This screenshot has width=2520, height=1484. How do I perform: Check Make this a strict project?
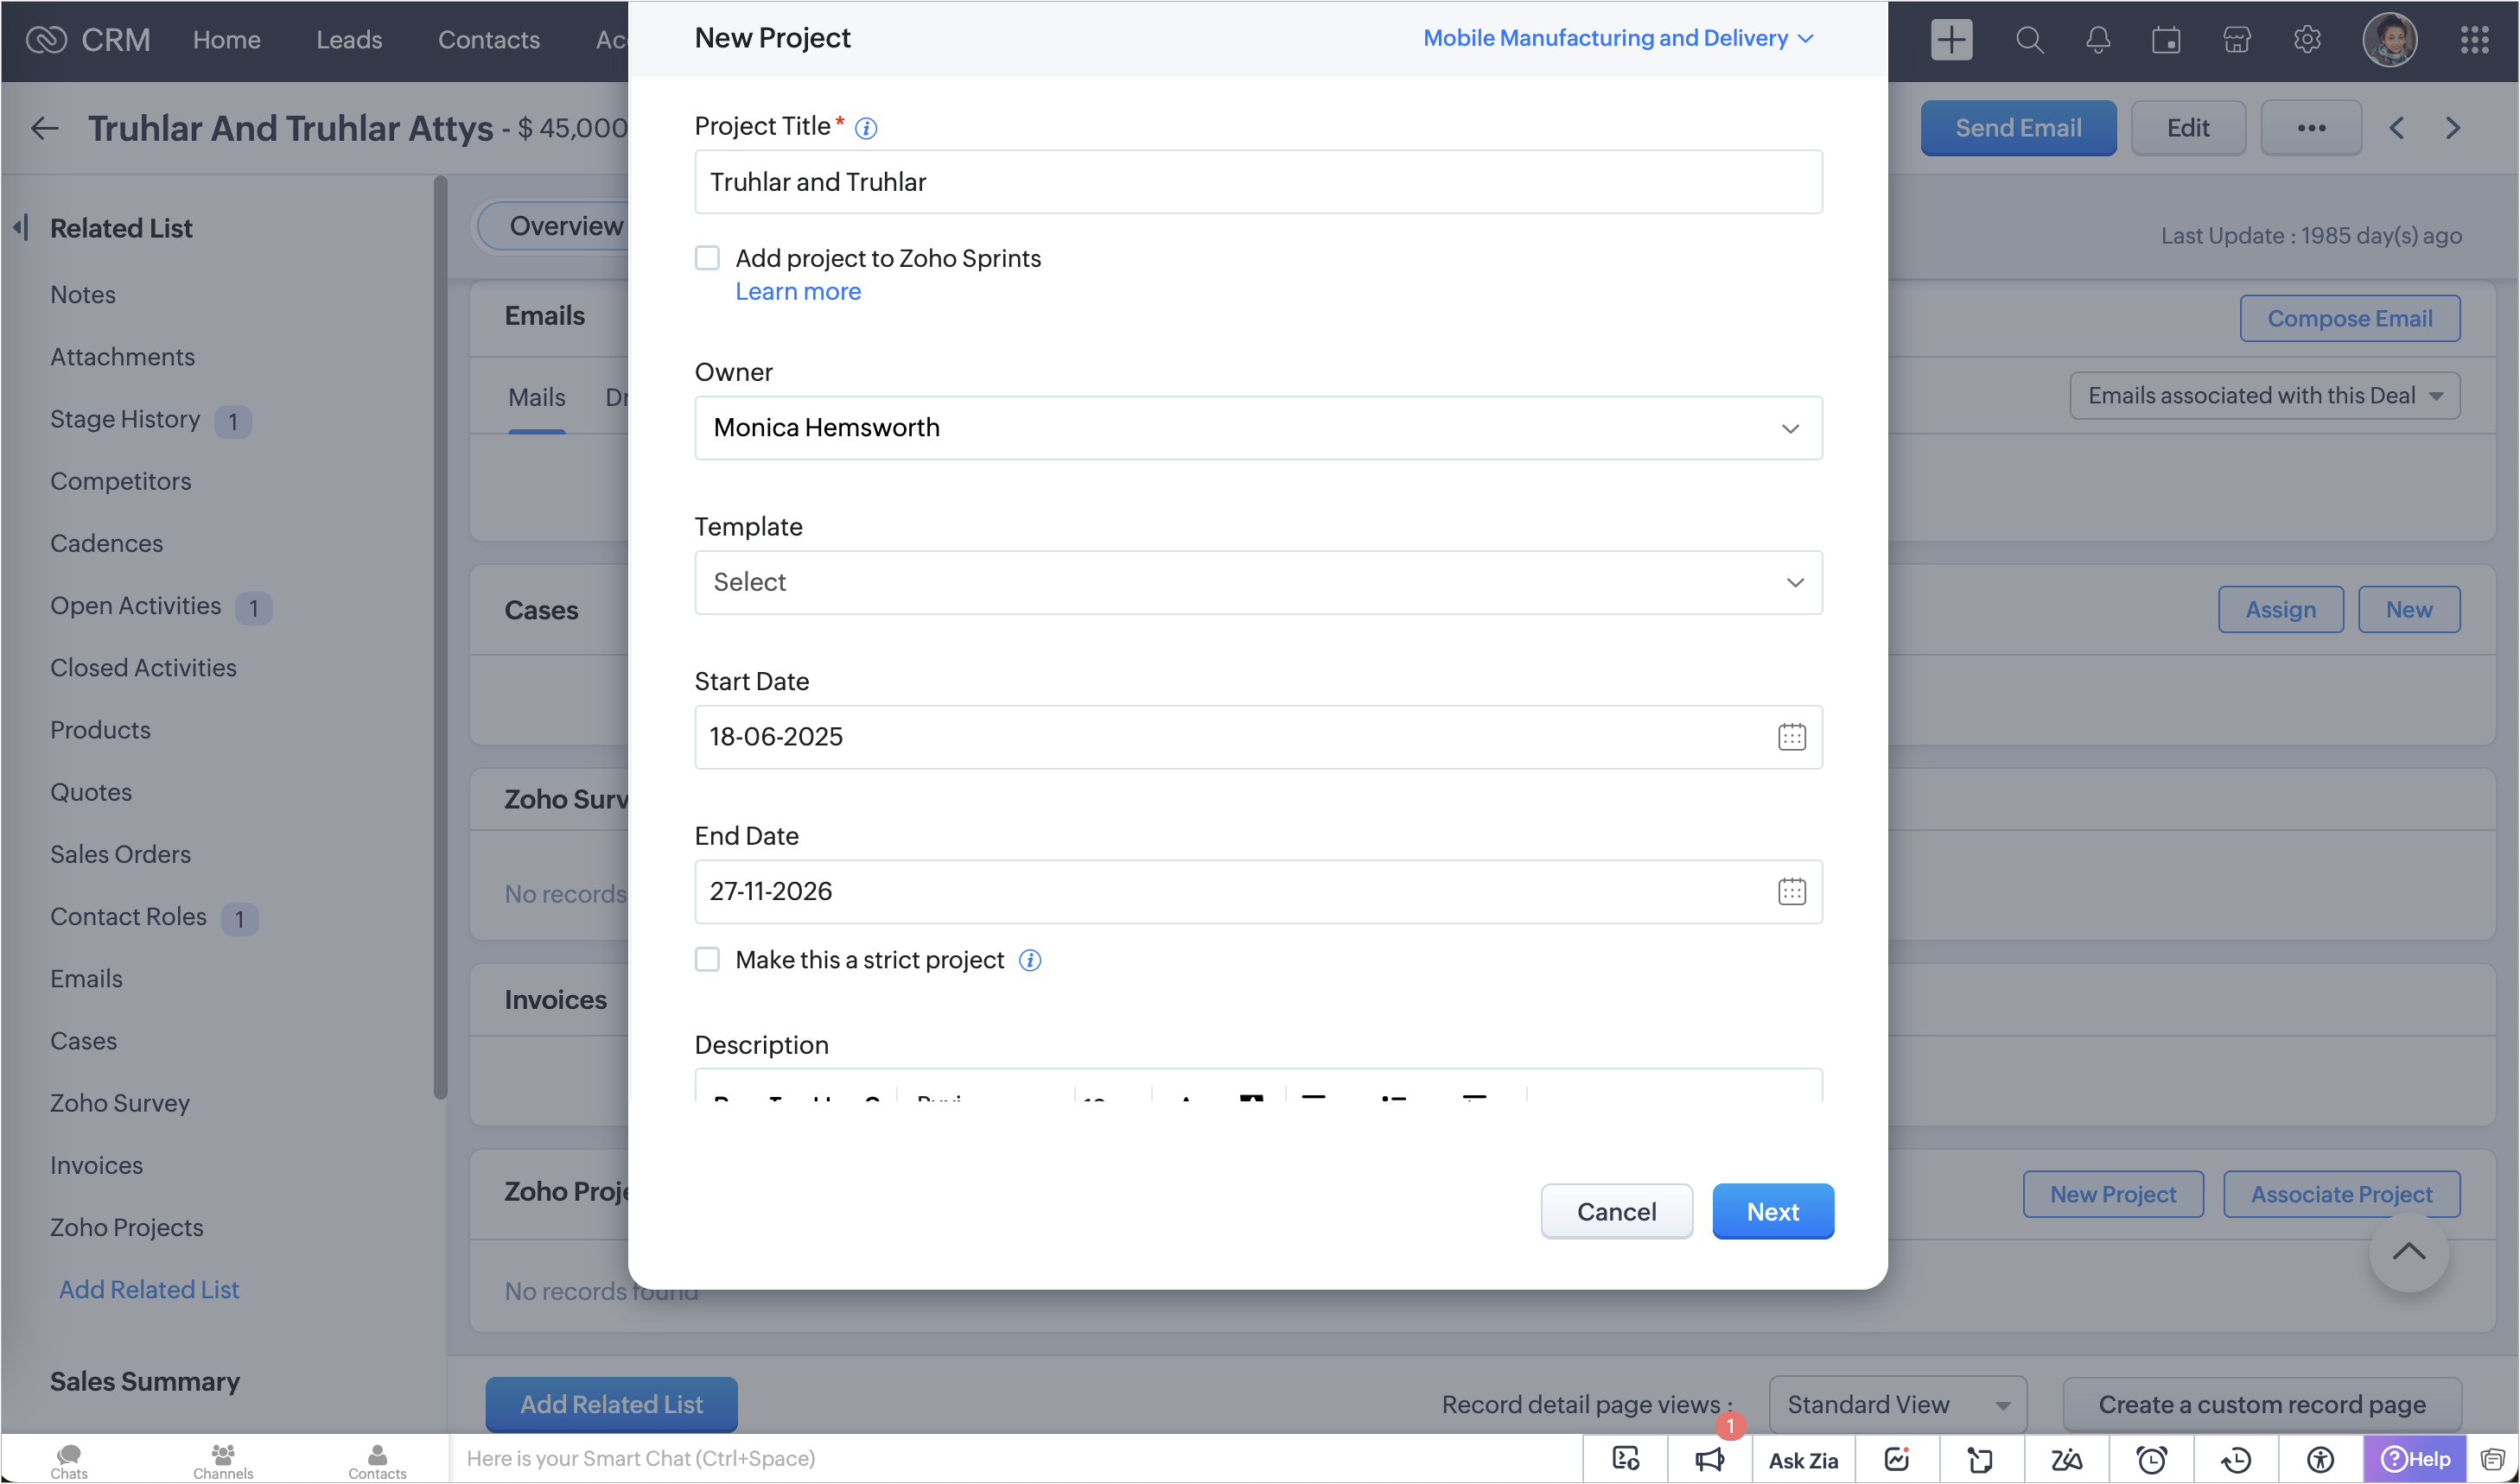[707, 960]
